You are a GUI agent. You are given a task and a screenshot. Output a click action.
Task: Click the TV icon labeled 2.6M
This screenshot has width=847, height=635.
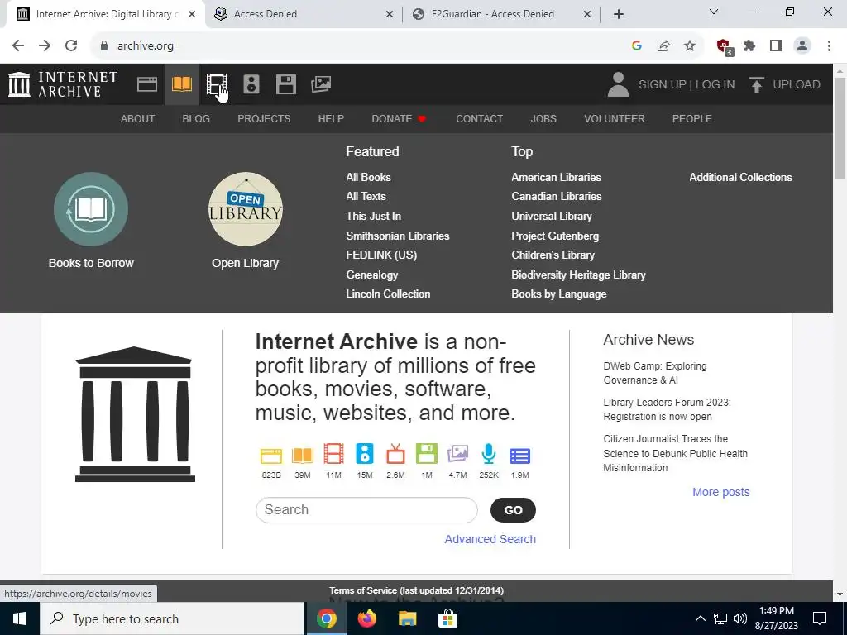coord(395,454)
